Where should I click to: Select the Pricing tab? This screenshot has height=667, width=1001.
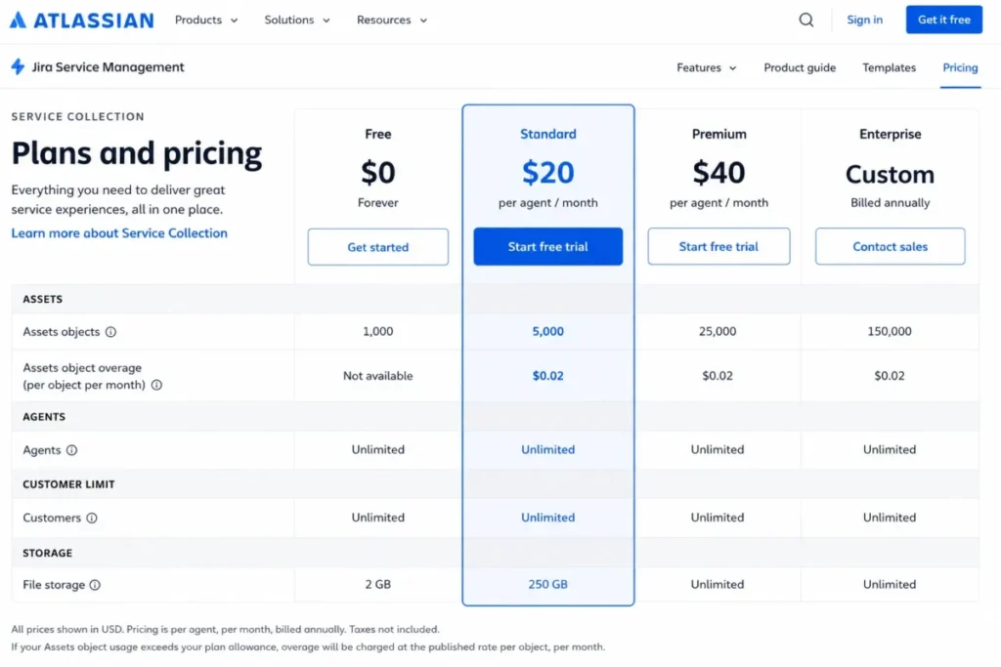pyautogui.click(x=960, y=67)
